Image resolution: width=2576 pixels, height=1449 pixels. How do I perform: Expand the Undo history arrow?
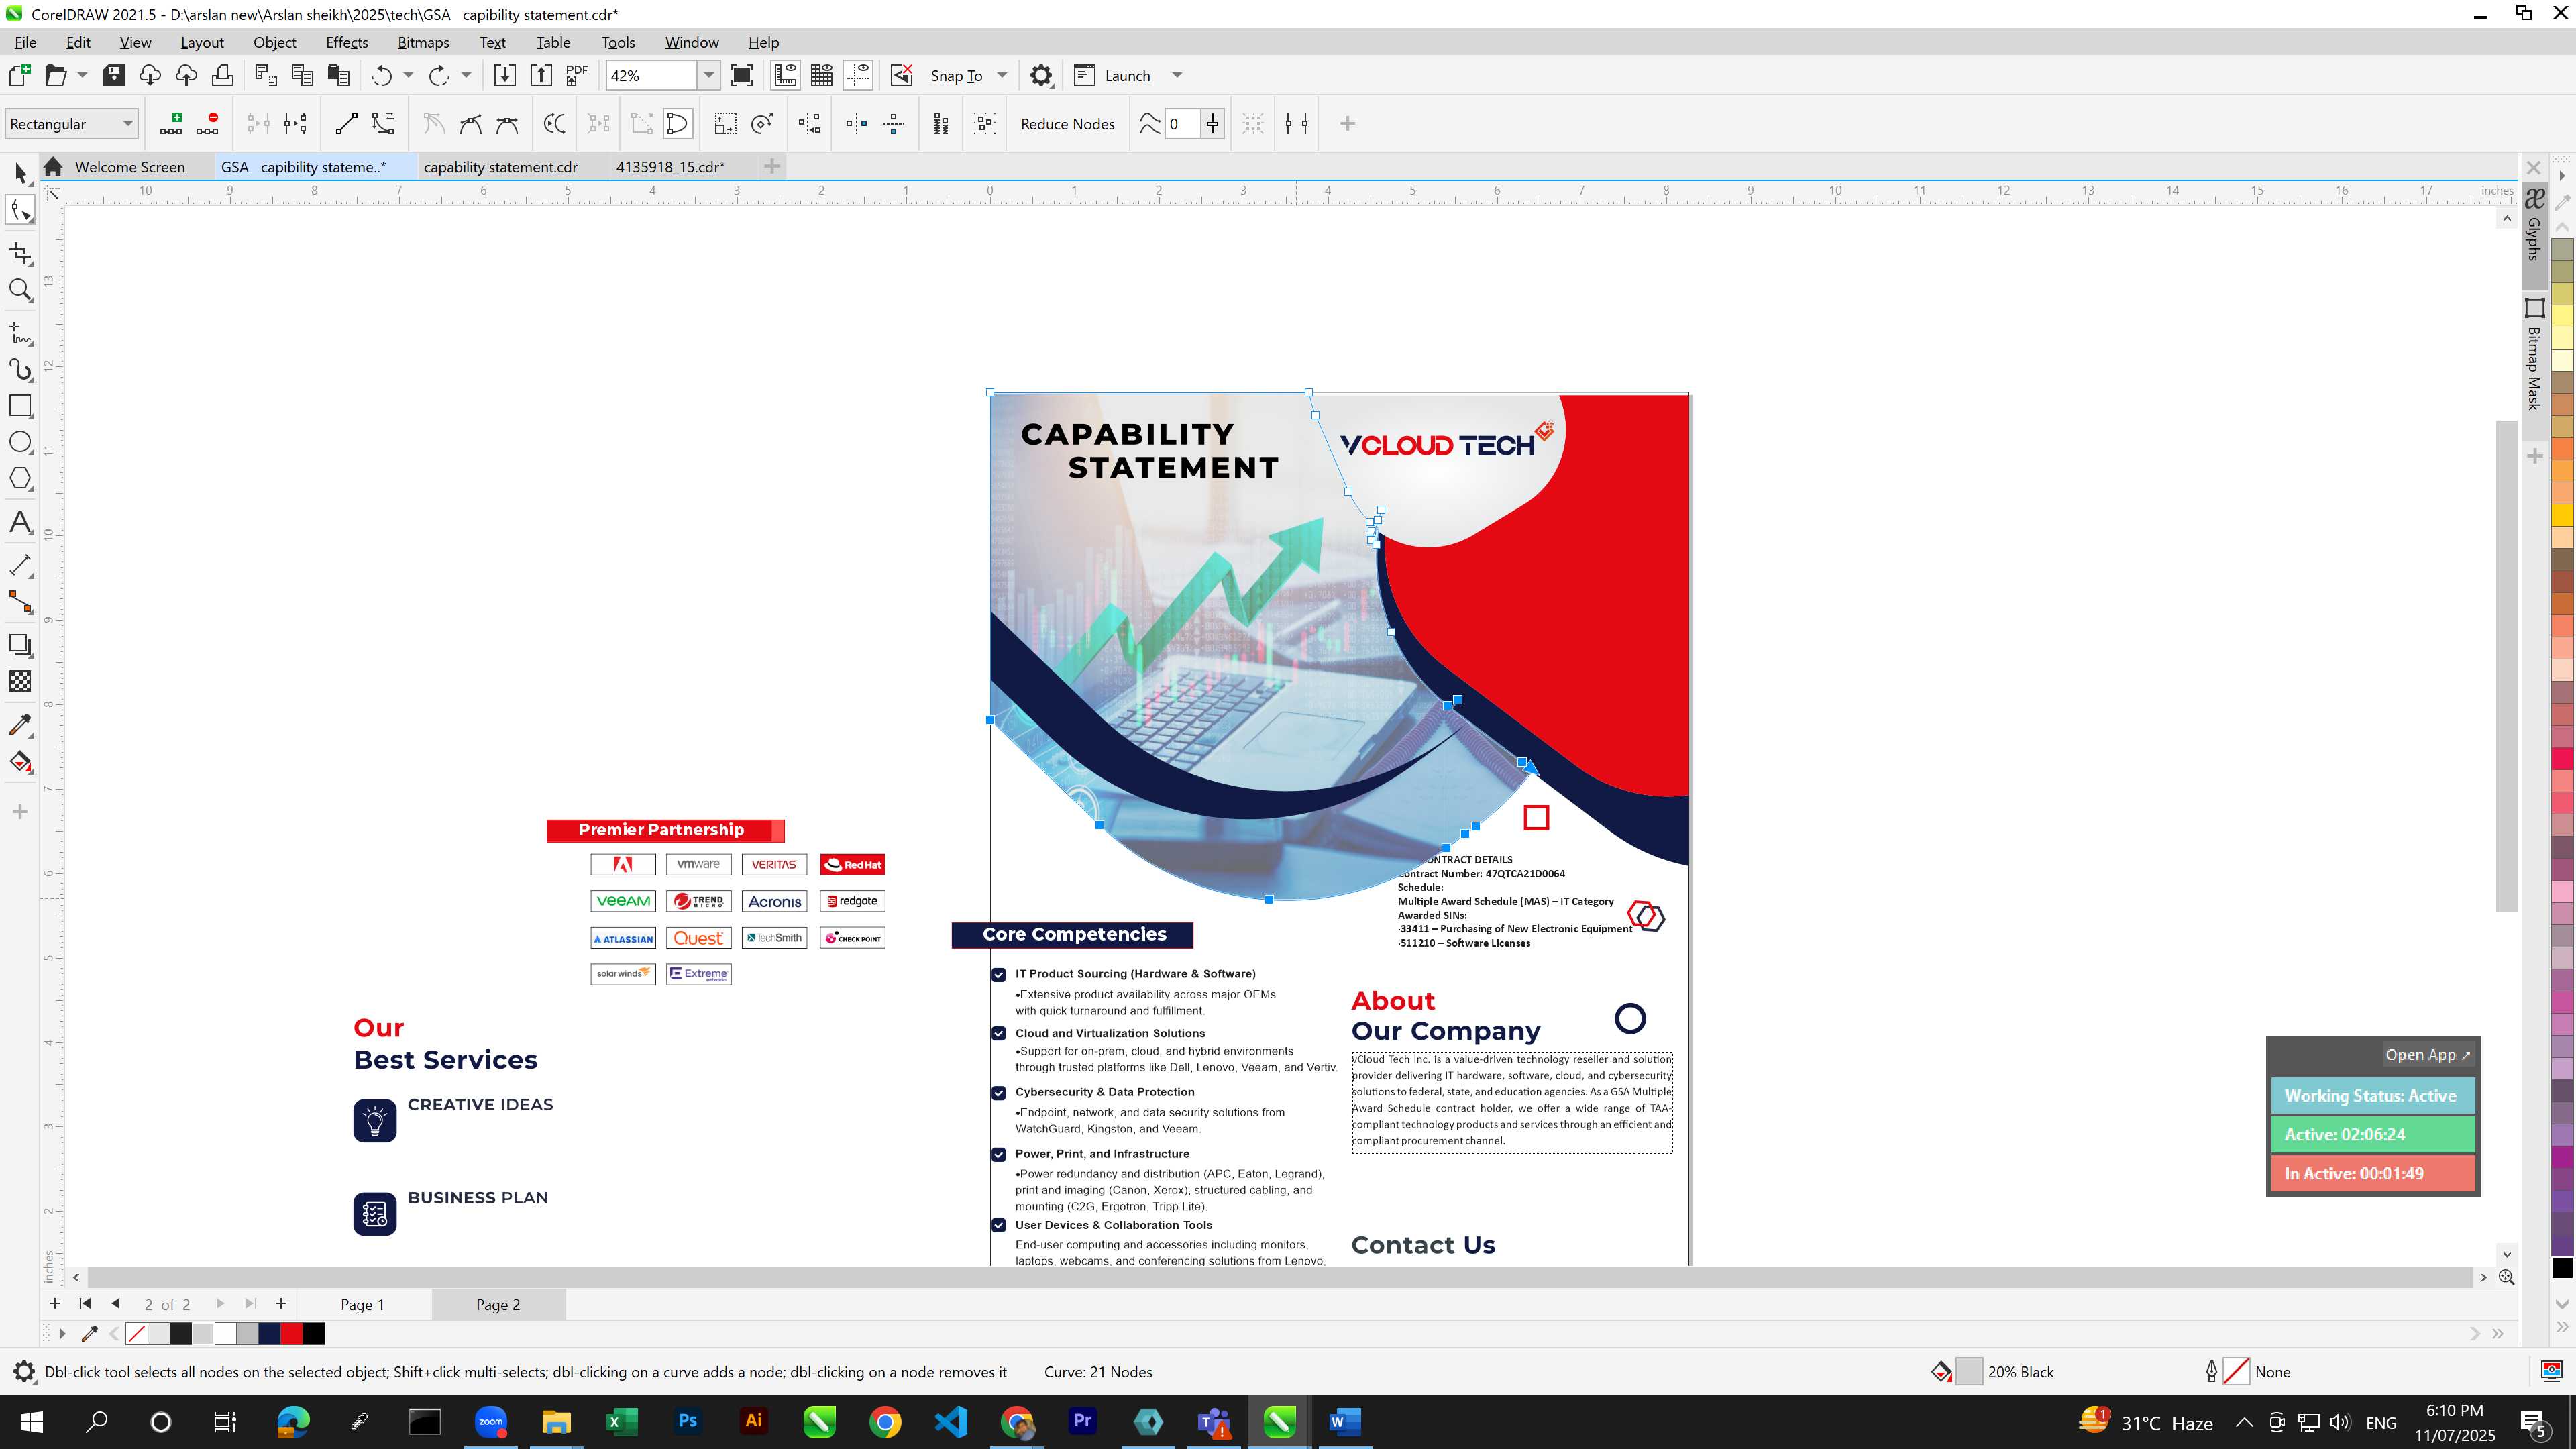(408, 76)
